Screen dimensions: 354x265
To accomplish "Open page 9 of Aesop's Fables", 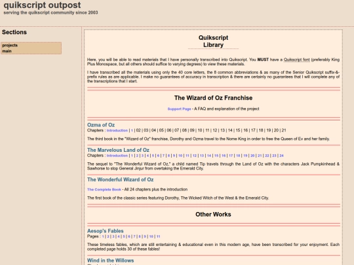I will point(145,236).
